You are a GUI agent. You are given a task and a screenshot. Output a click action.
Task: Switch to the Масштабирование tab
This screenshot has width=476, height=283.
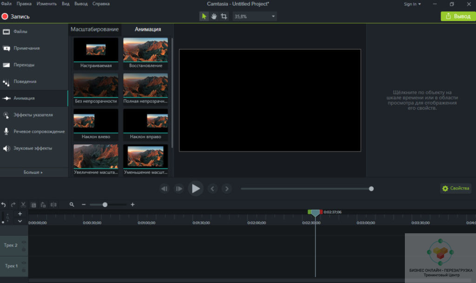click(x=94, y=29)
